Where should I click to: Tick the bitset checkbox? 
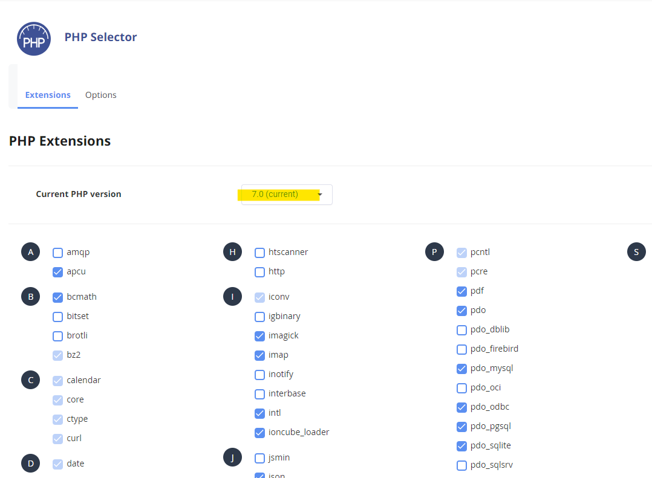click(x=58, y=317)
